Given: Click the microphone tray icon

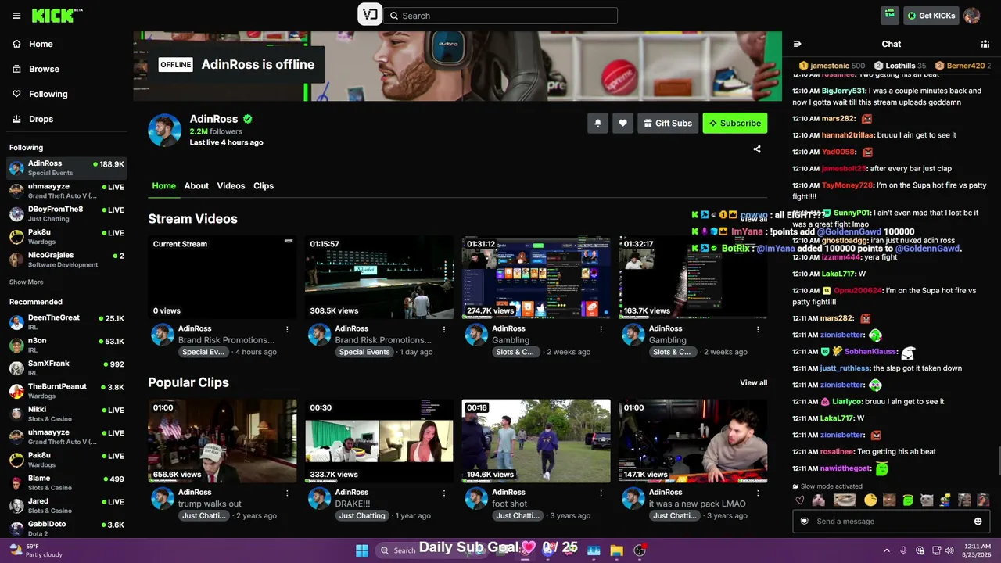Looking at the screenshot, I should click(x=903, y=550).
